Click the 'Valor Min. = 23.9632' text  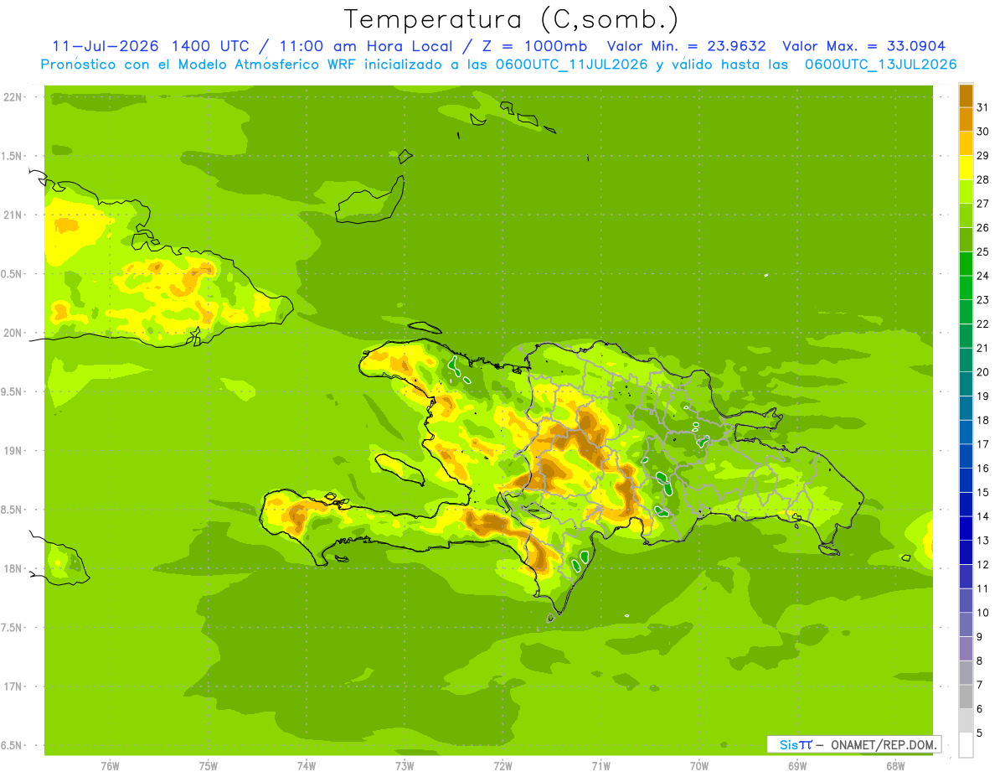[x=686, y=46]
